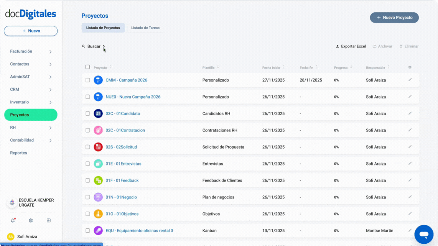438x246 pixels.
Task: Click the edit pencil on CMM - Campaña 2026 row
Action: click(x=410, y=80)
